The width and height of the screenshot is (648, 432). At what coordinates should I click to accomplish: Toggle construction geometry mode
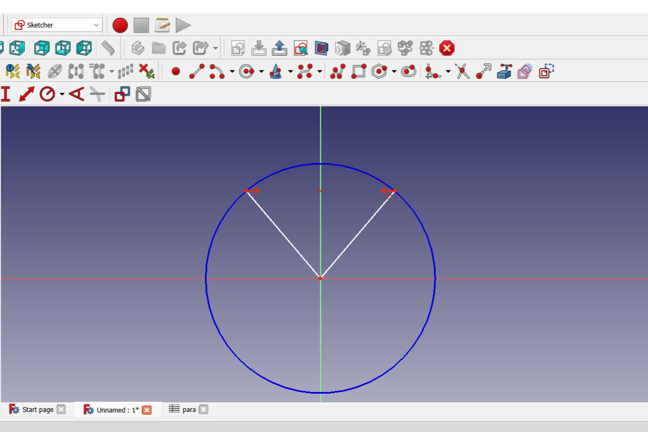coord(545,70)
